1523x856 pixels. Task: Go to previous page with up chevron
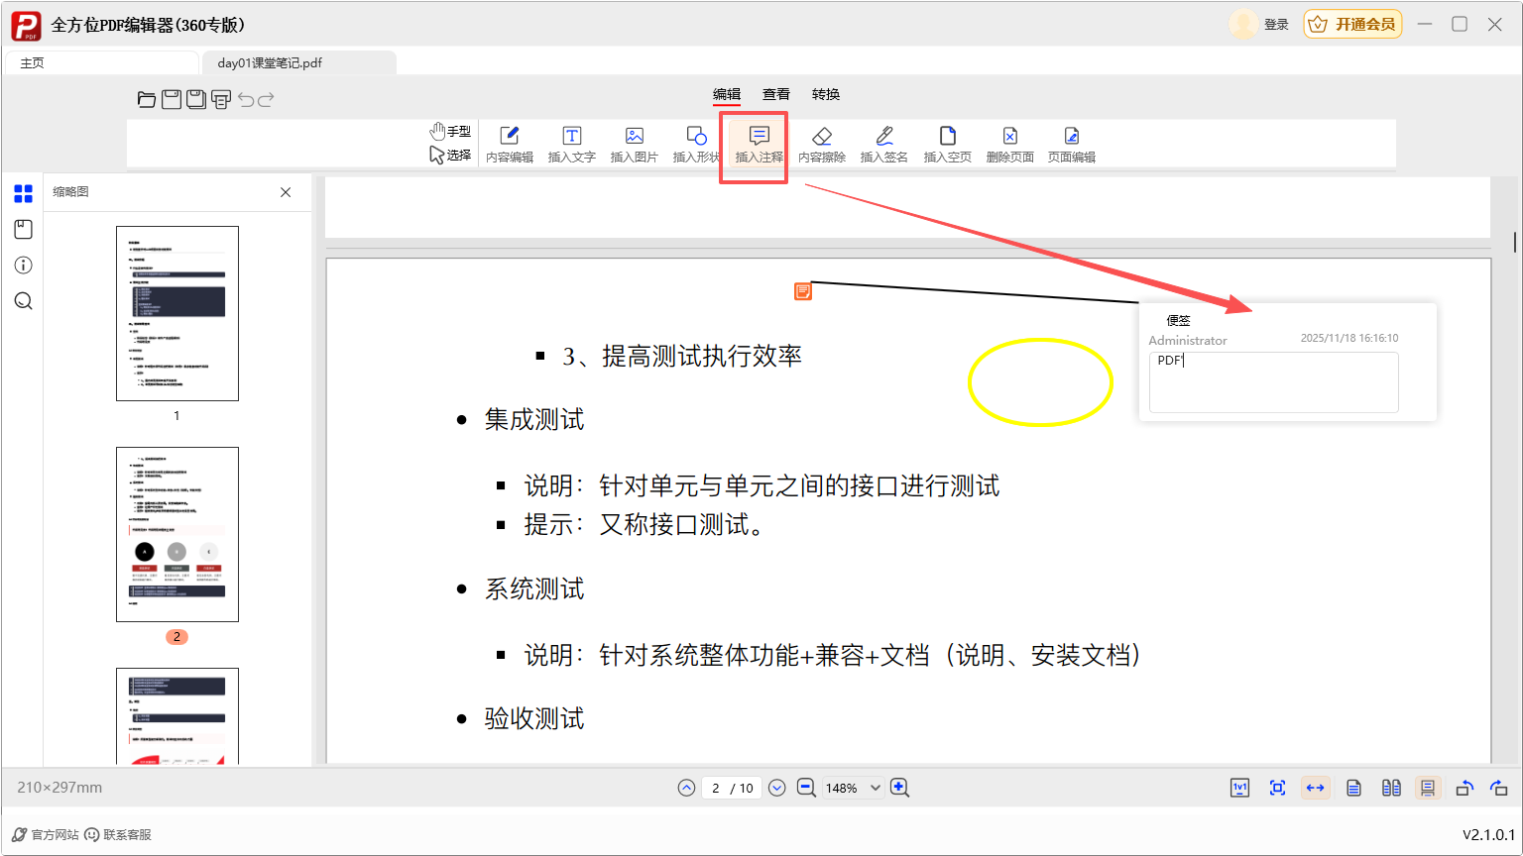click(686, 788)
